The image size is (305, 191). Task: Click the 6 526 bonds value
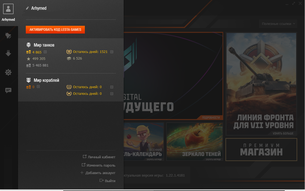click(x=77, y=58)
